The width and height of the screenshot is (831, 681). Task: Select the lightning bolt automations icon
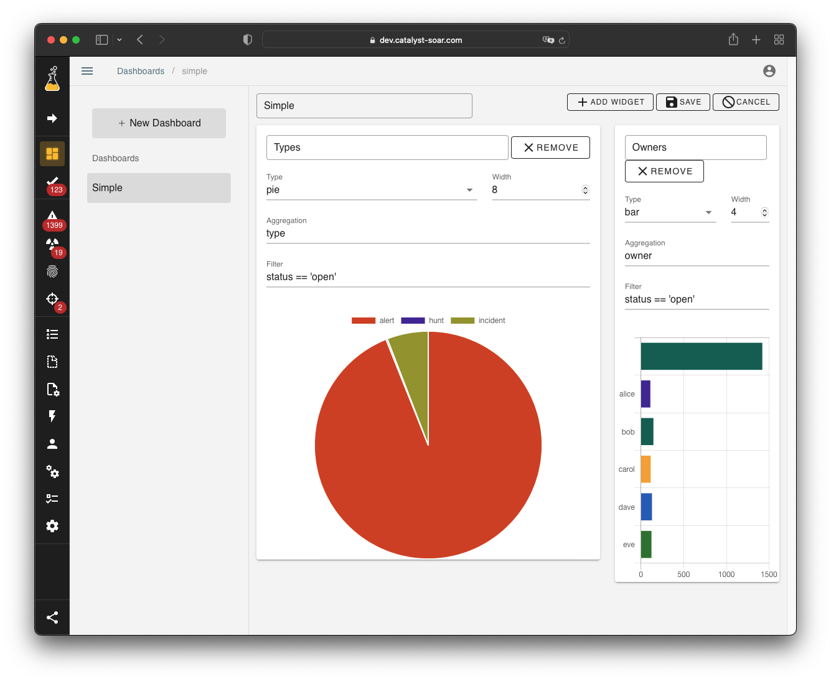(x=52, y=416)
